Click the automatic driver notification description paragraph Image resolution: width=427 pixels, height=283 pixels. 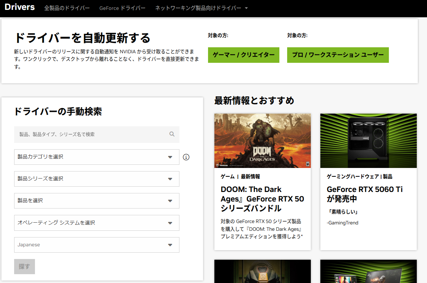point(107,59)
